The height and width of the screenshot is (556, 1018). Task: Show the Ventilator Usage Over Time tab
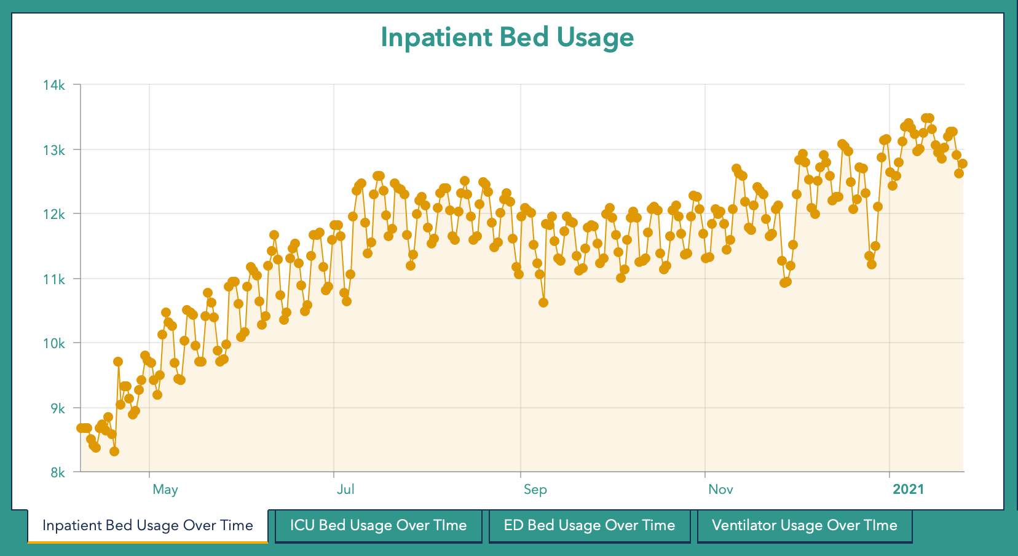tap(804, 526)
